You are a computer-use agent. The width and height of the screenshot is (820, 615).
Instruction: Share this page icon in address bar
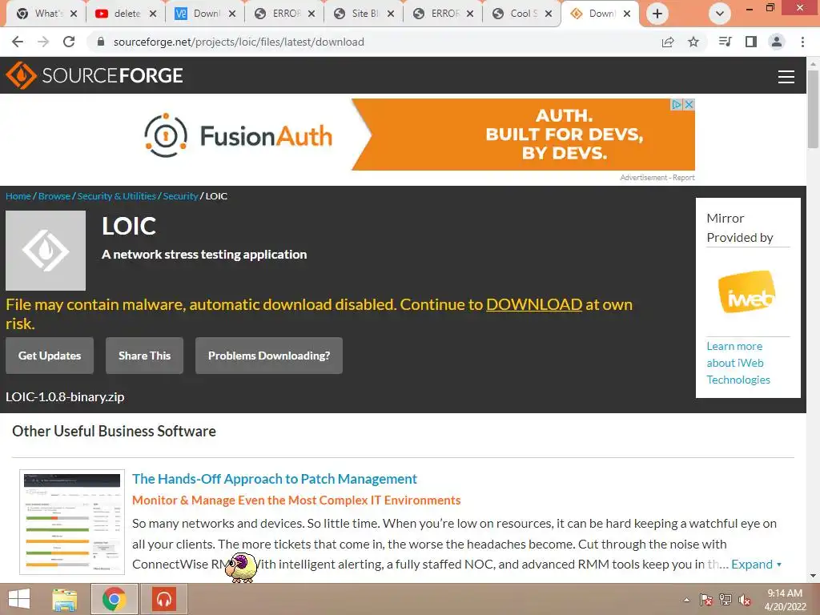[x=668, y=42]
